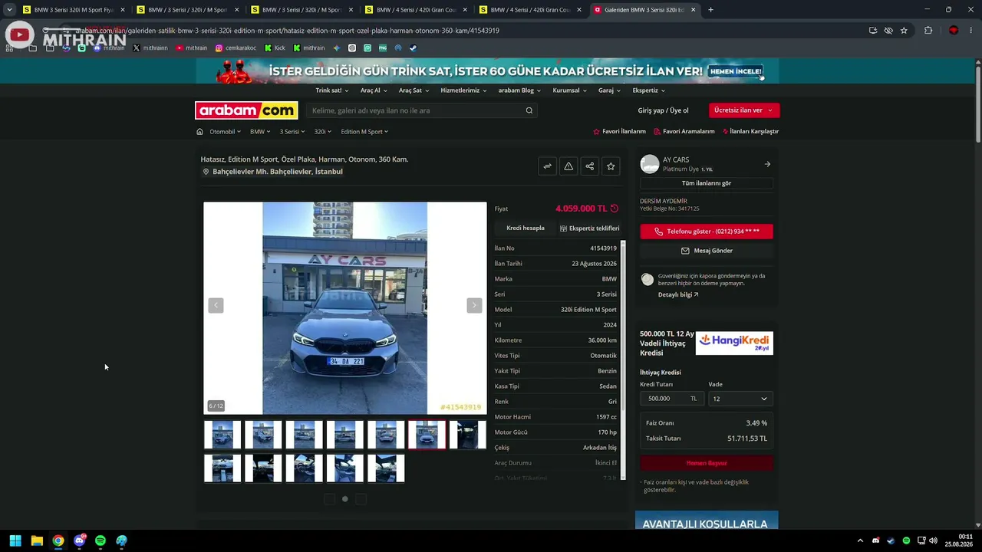Open the Vade dropdown showing 12
Screen dimensions: 982x552
click(740, 399)
